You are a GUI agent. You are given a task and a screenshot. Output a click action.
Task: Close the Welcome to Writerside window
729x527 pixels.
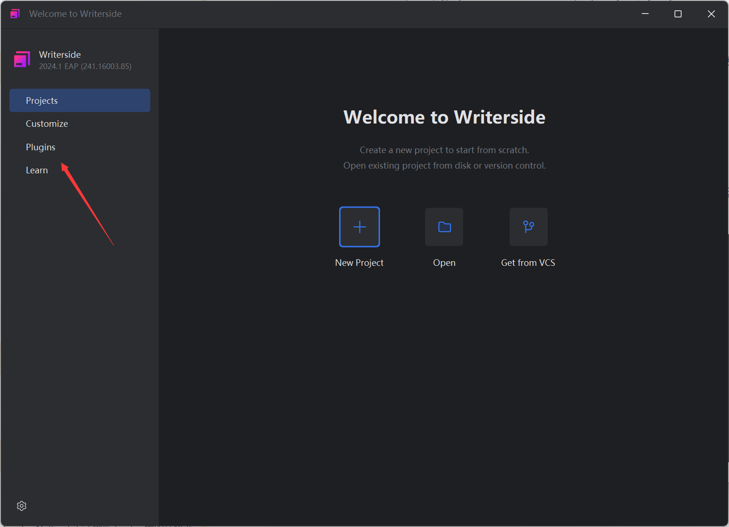(711, 14)
